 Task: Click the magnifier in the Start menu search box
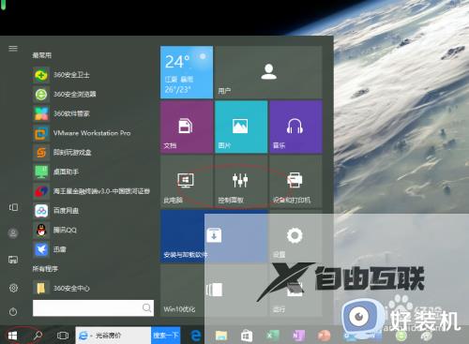tap(146, 307)
